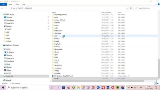Open the View ribbon tab

click(x=24, y=4)
